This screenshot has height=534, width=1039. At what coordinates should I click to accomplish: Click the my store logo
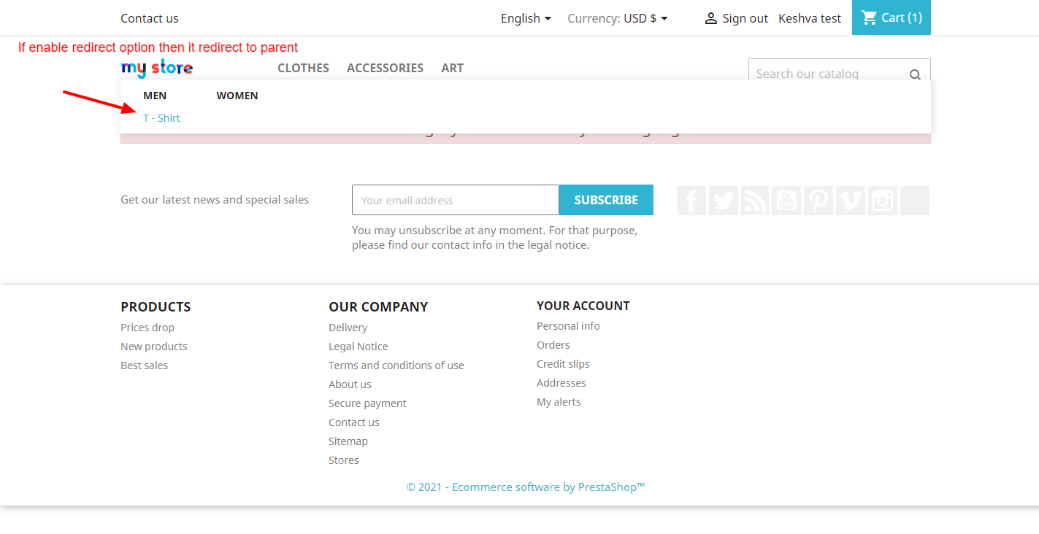tap(157, 69)
